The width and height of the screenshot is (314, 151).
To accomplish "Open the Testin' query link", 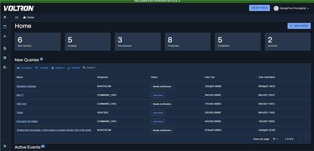I will pyautogui.click(x=20, y=113).
